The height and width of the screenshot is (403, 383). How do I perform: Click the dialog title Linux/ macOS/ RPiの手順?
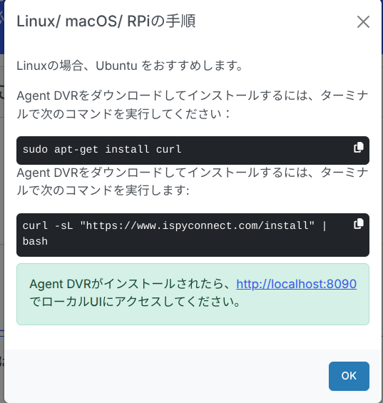[x=106, y=21]
